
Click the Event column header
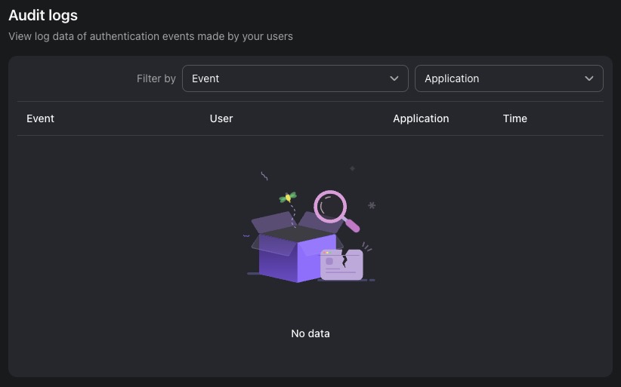click(40, 118)
